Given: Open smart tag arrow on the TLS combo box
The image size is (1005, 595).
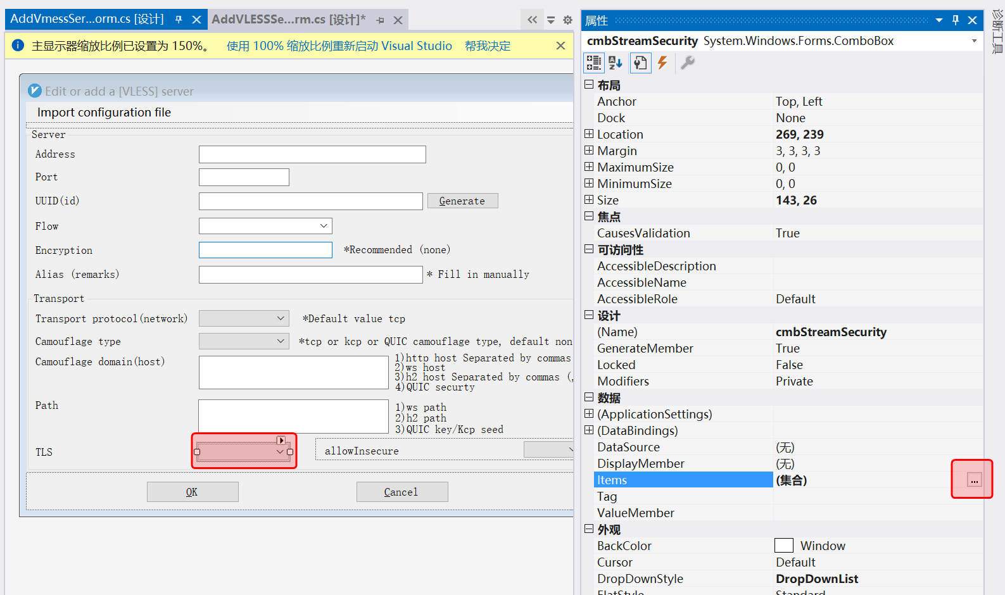Looking at the screenshot, I should (281, 440).
